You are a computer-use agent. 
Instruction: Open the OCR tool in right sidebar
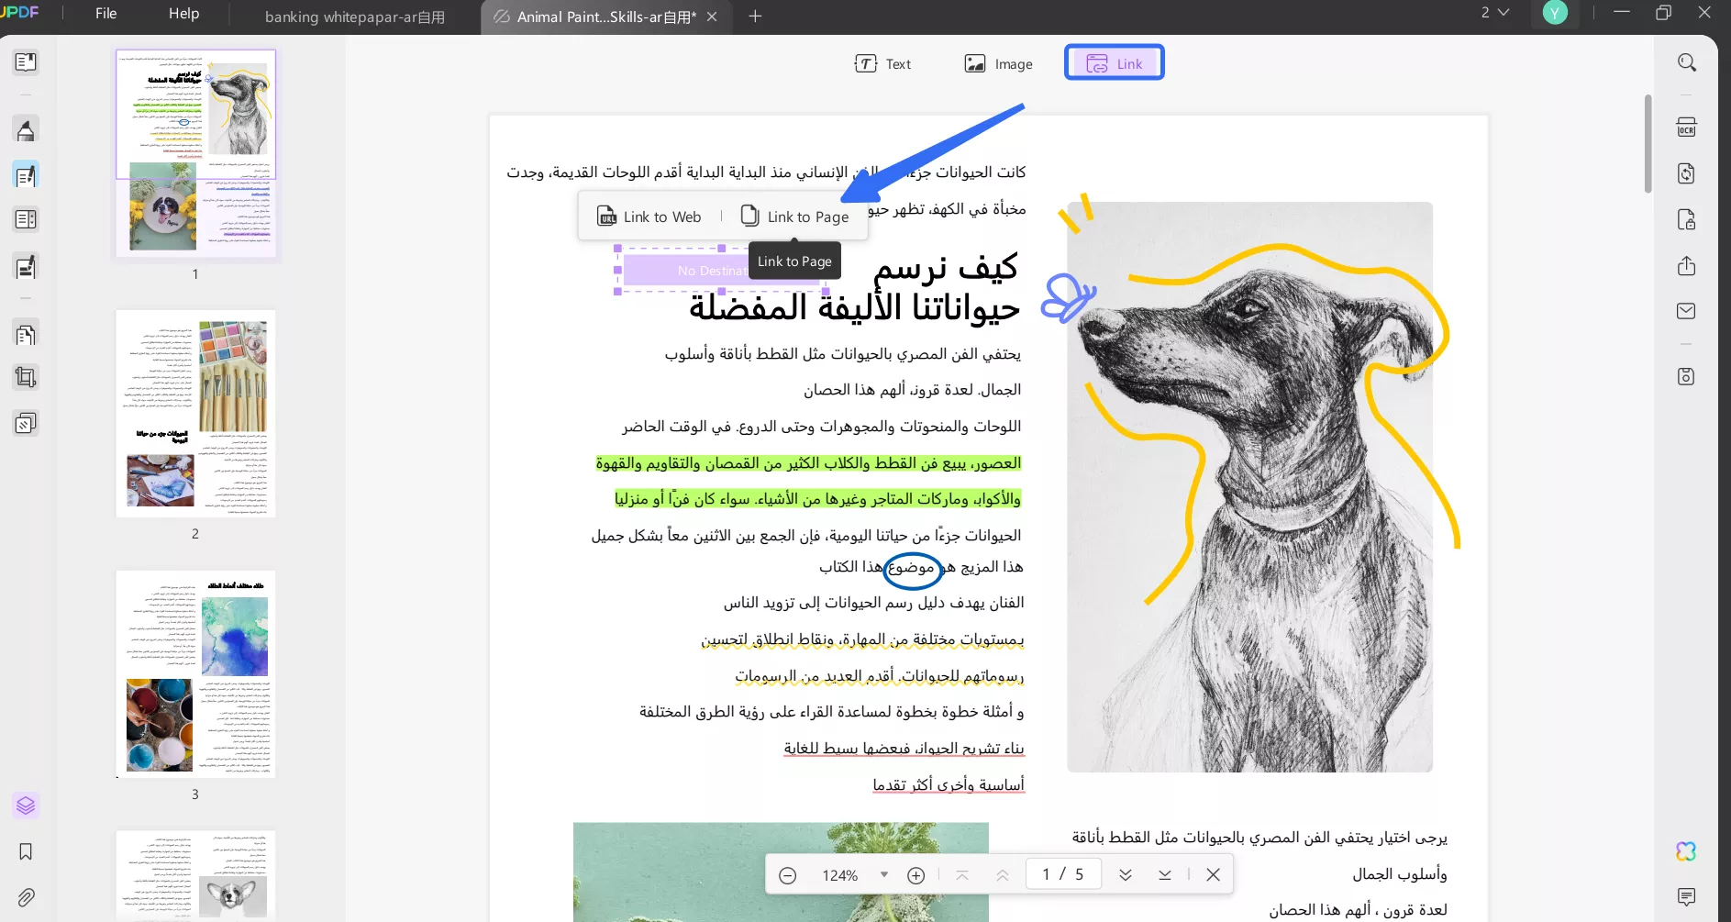point(1686,127)
